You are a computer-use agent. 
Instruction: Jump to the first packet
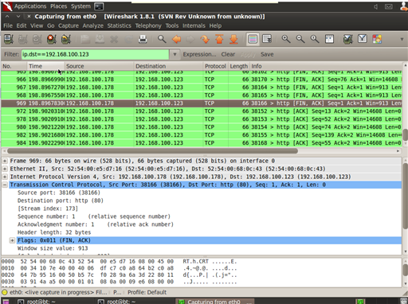pyautogui.click(x=219, y=39)
